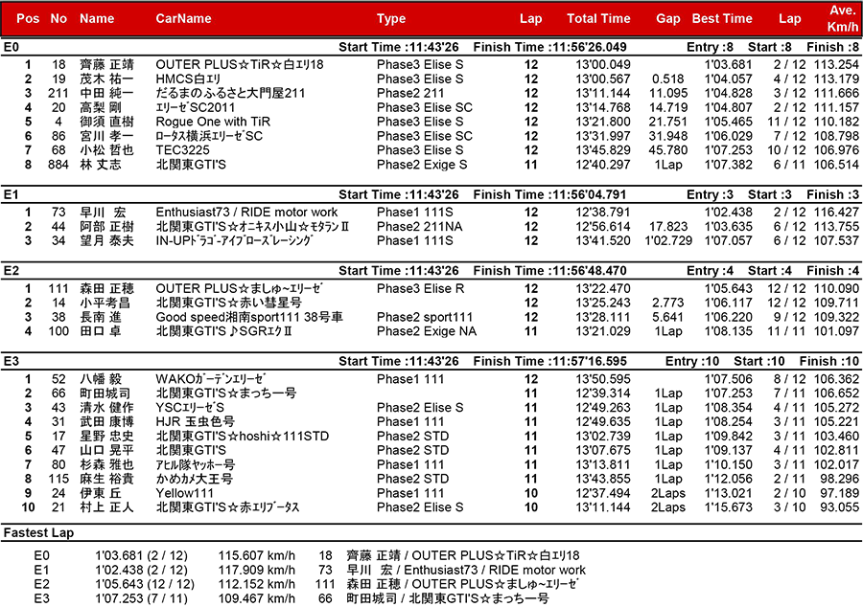Click the 'Pos' column header
The image size is (863, 607).
coord(28,19)
